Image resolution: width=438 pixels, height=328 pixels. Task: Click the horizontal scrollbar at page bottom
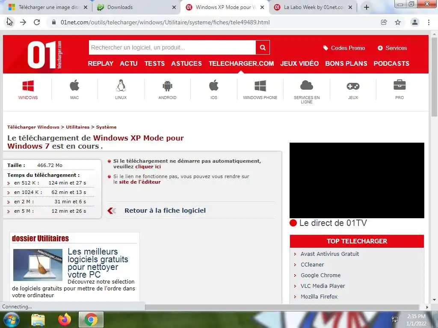[x=282, y=307]
